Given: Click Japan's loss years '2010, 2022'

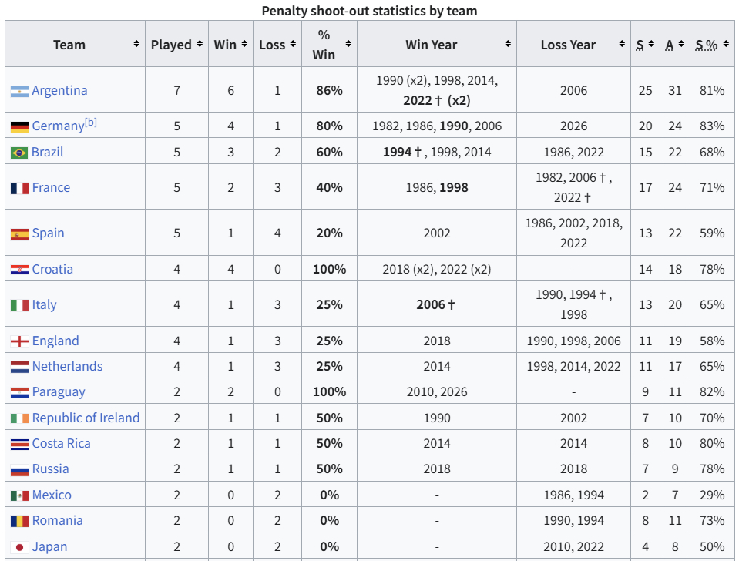Looking at the screenshot, I should tap(573, 547).
